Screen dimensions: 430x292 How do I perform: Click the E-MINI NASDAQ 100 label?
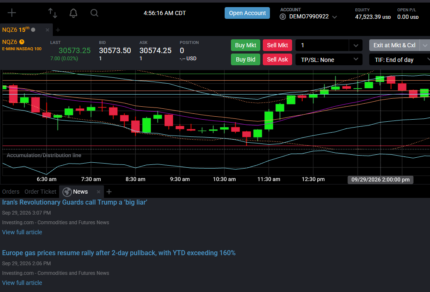[22, 49]
